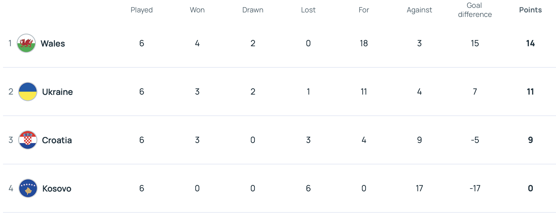Click the Lost column header
This screenshot has height=223, width=556.
point(308,10)
